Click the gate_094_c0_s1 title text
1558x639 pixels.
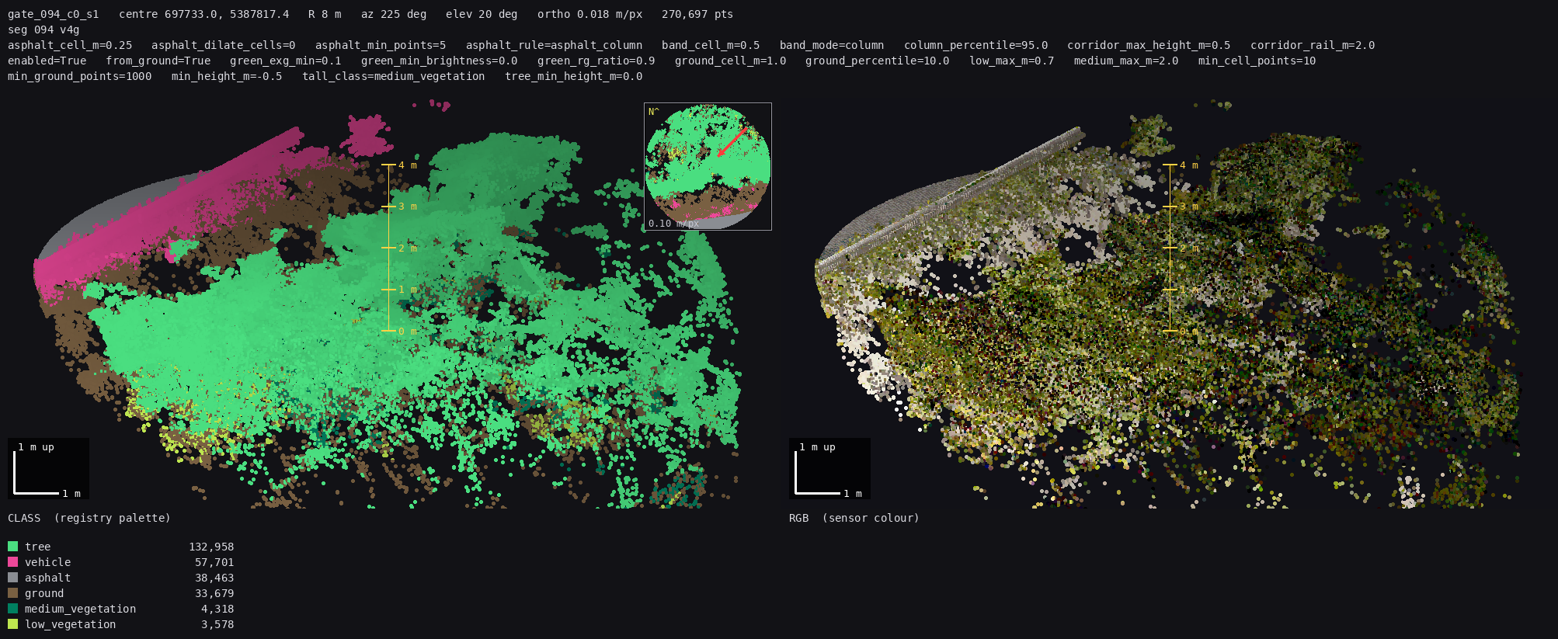54,14
